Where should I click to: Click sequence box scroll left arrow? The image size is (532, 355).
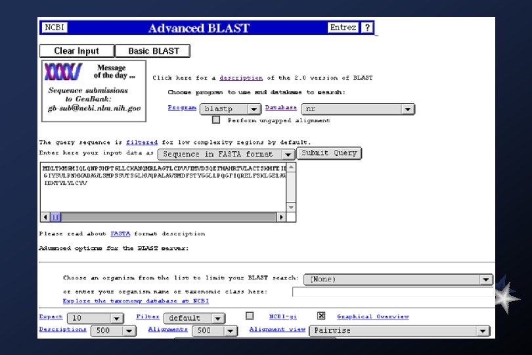point(45,217)
